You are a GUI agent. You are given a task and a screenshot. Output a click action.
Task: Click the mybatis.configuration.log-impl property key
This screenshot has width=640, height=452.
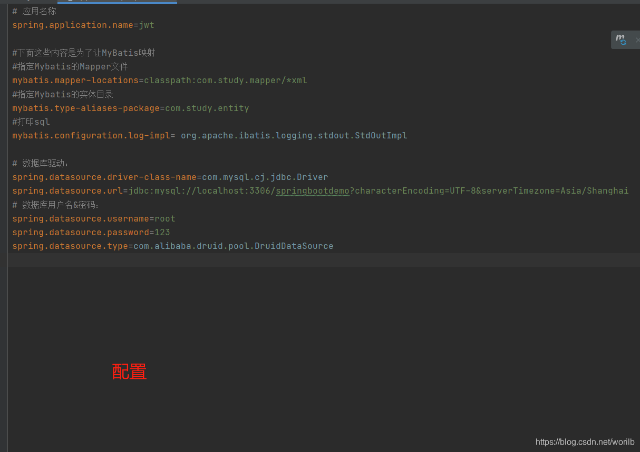pyautogui.click(x=91, y=135)
